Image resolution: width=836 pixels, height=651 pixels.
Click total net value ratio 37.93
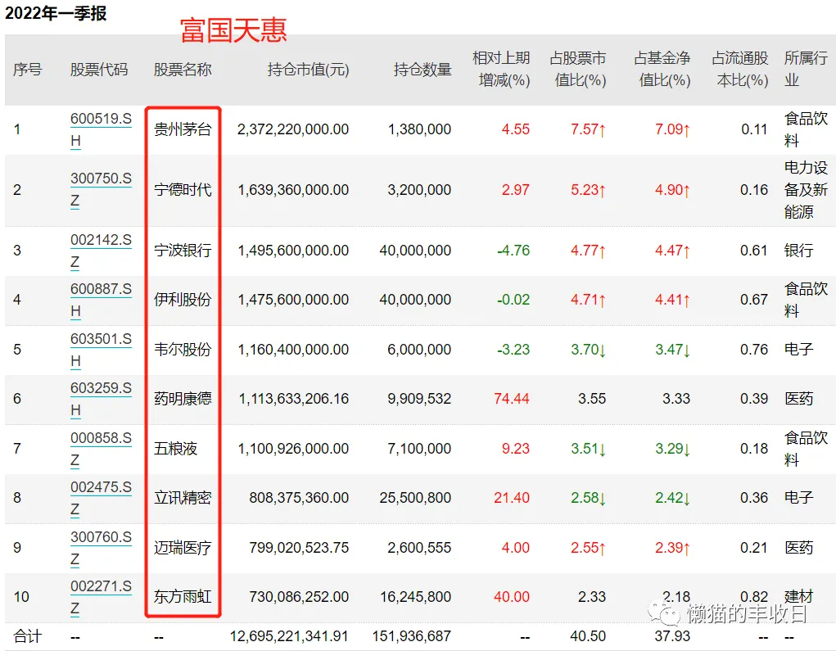click(672, 636)
